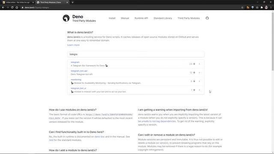Viewport: 274px width, 154px height.
Task: Click the Learn more link
Action: click(x=73, y=45)
